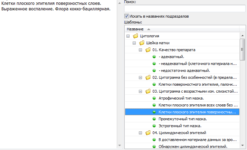The image size is (247, 150).
Task: Click green dot beside '- адекватный.'
Action: pyautogui.click(x=154, y=57)
